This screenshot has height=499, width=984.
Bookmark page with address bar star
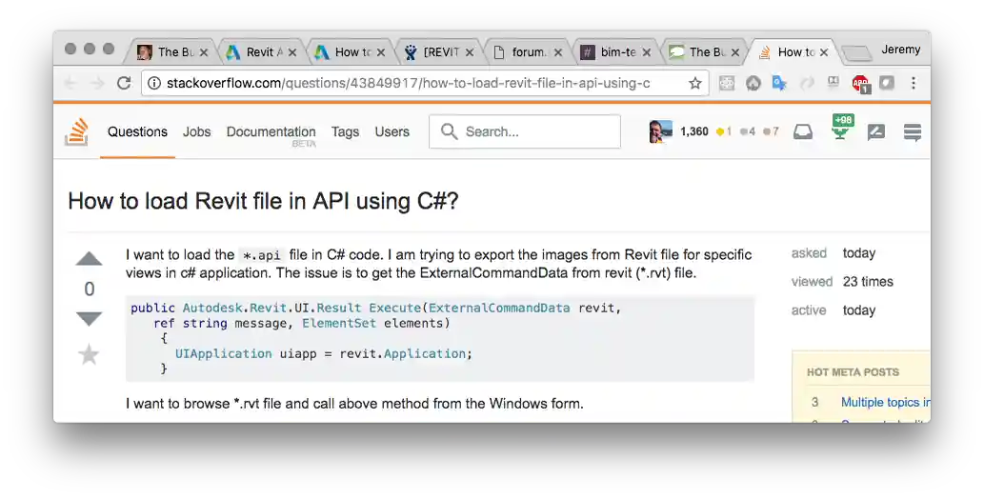coord(695,84)
